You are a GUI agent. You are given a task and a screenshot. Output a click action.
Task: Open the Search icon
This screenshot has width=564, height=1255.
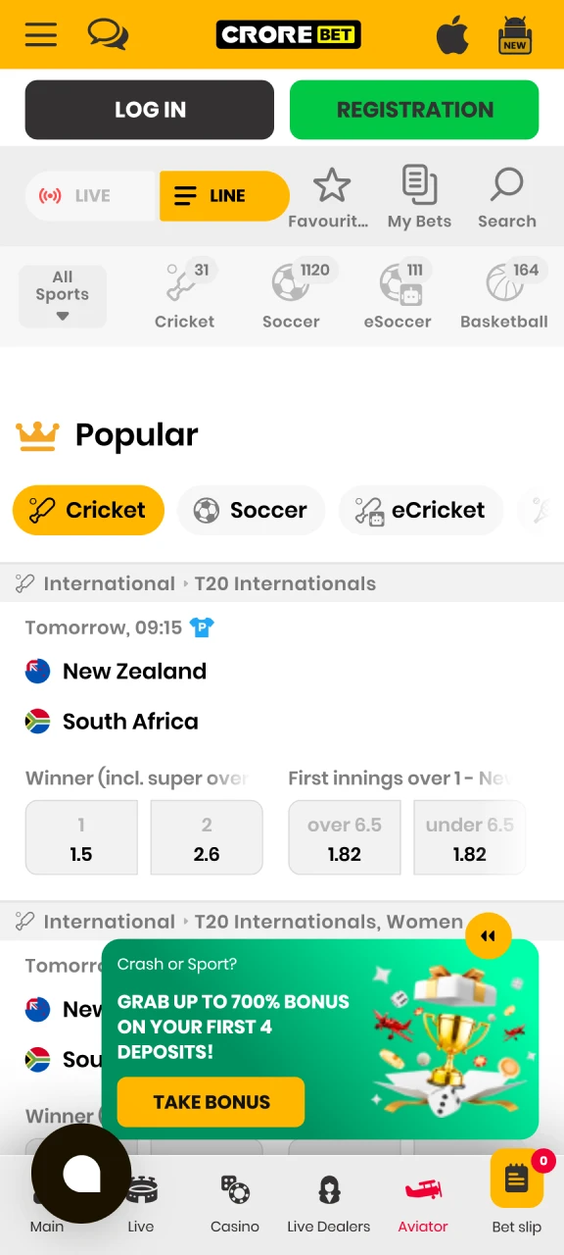[x=506, y=193]
